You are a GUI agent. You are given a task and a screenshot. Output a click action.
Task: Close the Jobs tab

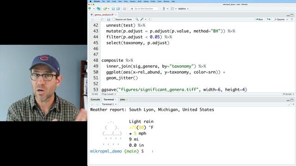pyautogui.click(x=127, y=100)
